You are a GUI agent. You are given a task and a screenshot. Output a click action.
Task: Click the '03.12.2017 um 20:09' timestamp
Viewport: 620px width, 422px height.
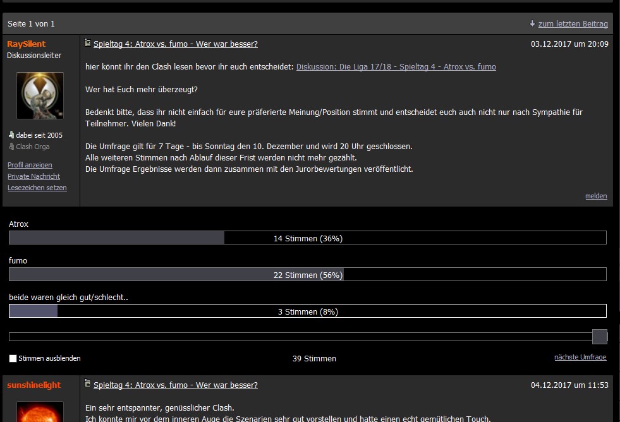click(569, 44)
